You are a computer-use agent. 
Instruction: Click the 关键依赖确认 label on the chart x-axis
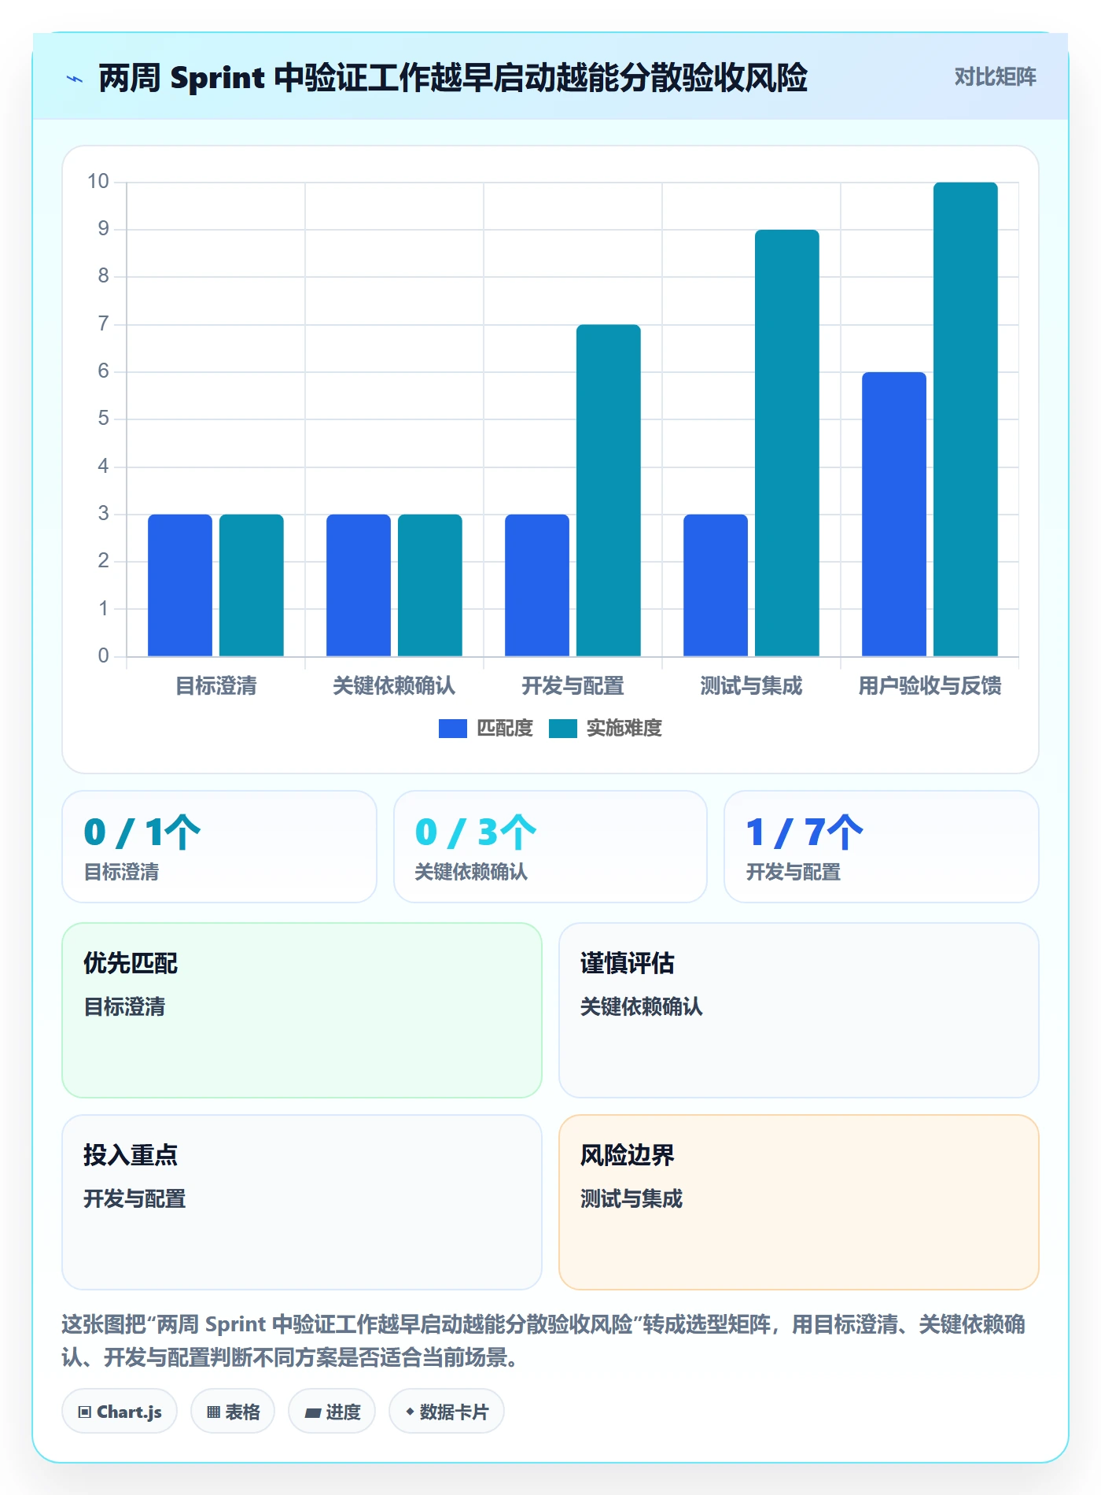pyautogui.click(x=394, y=686)
